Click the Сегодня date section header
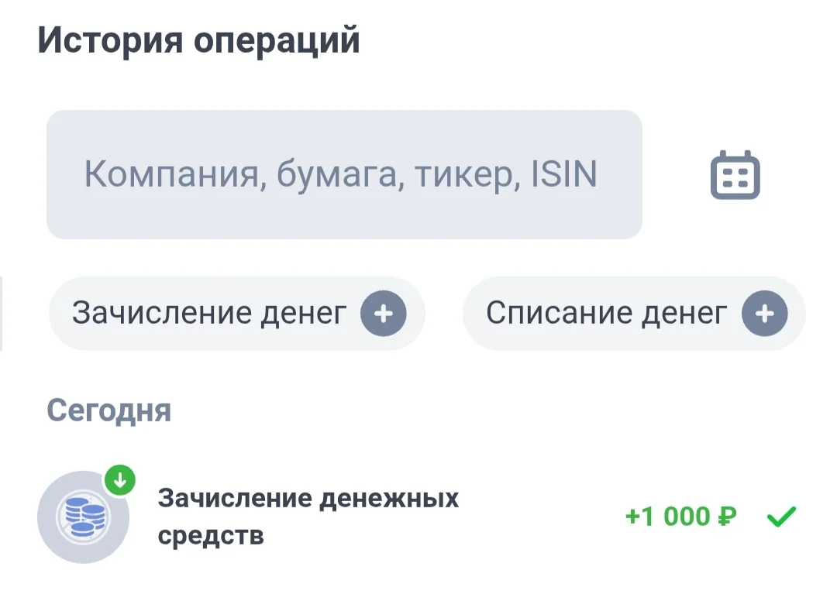This screenshot has height=594, width=837. [108, 410]
